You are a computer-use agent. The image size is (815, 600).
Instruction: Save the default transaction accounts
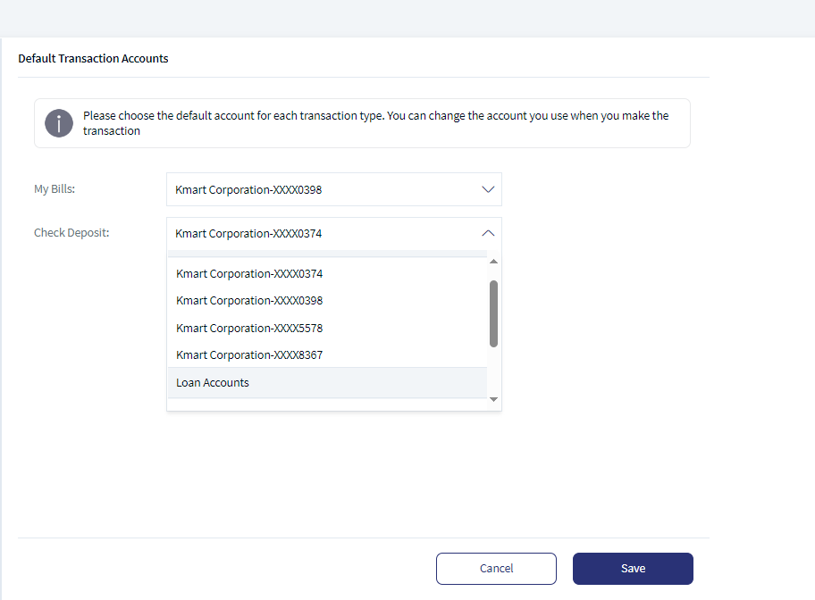click(x=633, y=569)
